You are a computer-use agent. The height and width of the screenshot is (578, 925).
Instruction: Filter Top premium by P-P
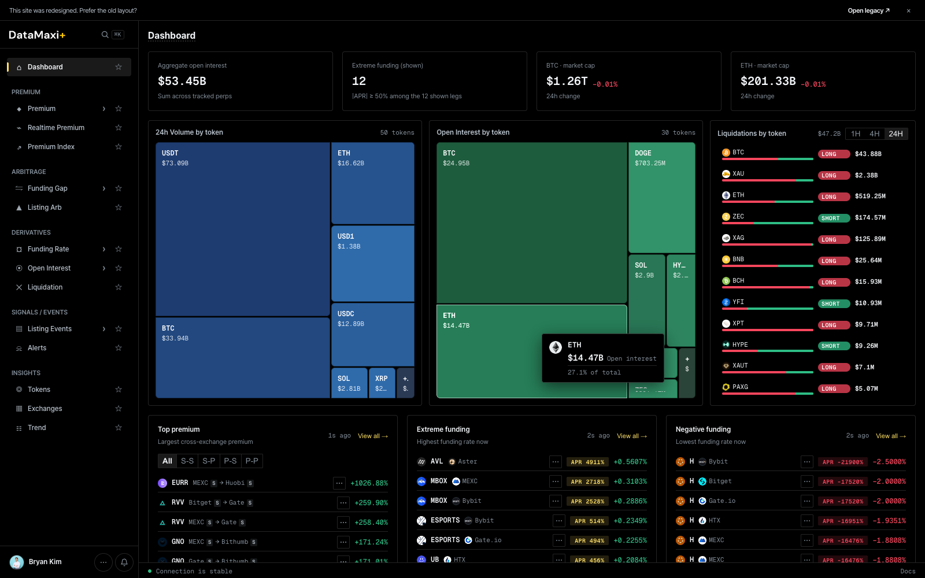click(x=252, y=461)
